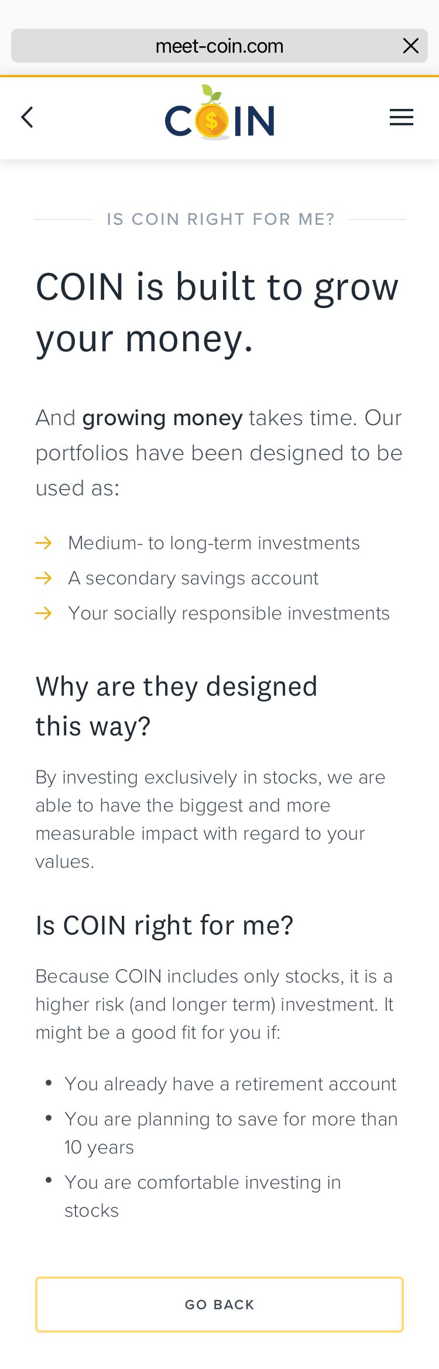The height and width of the screenshot is (1369, 439).
Task: Select the 'A secondary savings account' list item
Action: [x=193, y=579]
